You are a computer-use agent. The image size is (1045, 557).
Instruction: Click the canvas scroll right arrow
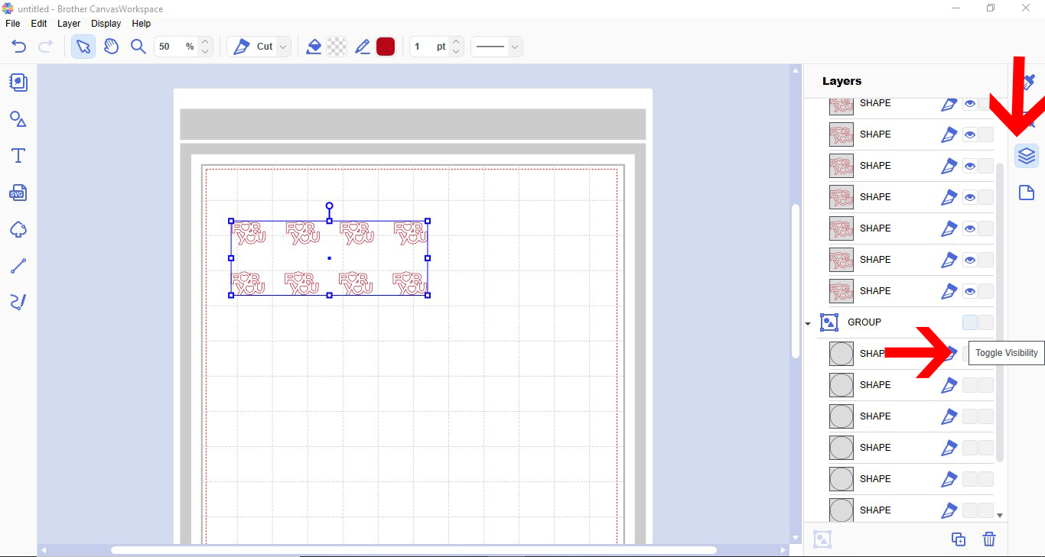click(x=783, y=550)
